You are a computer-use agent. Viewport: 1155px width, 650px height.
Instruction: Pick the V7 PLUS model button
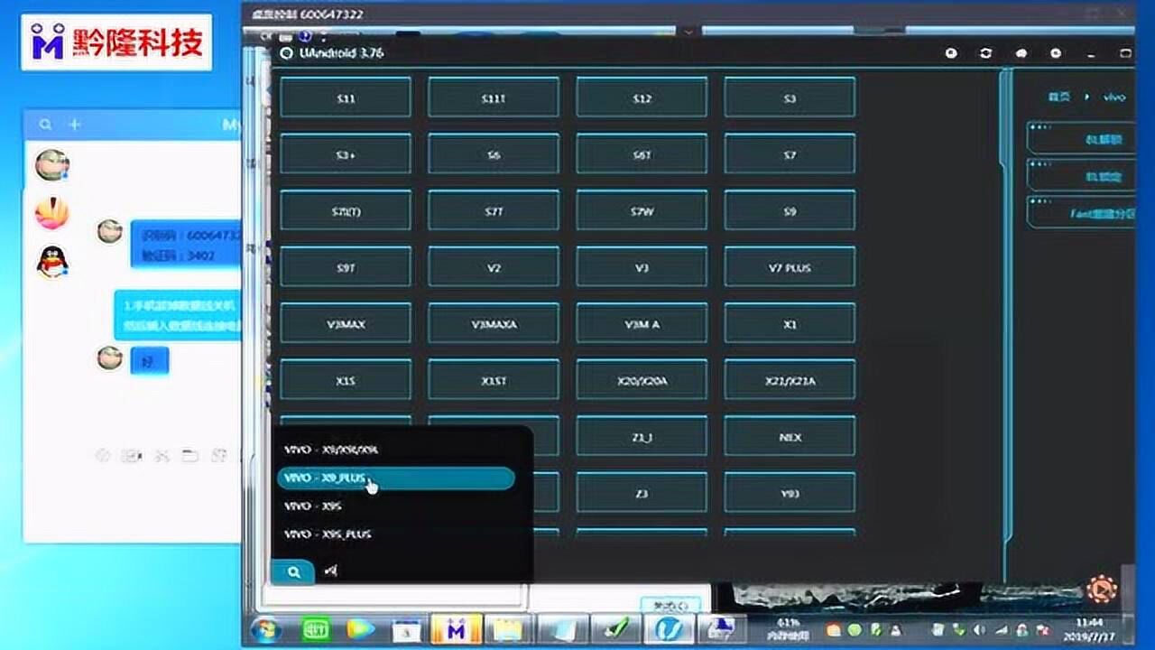[790, 267]
